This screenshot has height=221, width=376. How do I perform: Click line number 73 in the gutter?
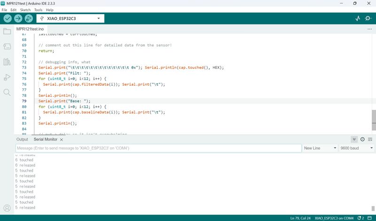coord(24,67)
